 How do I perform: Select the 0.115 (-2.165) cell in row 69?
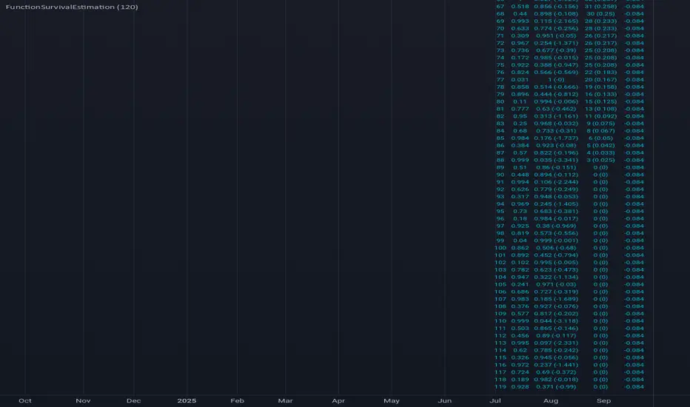(x=556, y=21)
